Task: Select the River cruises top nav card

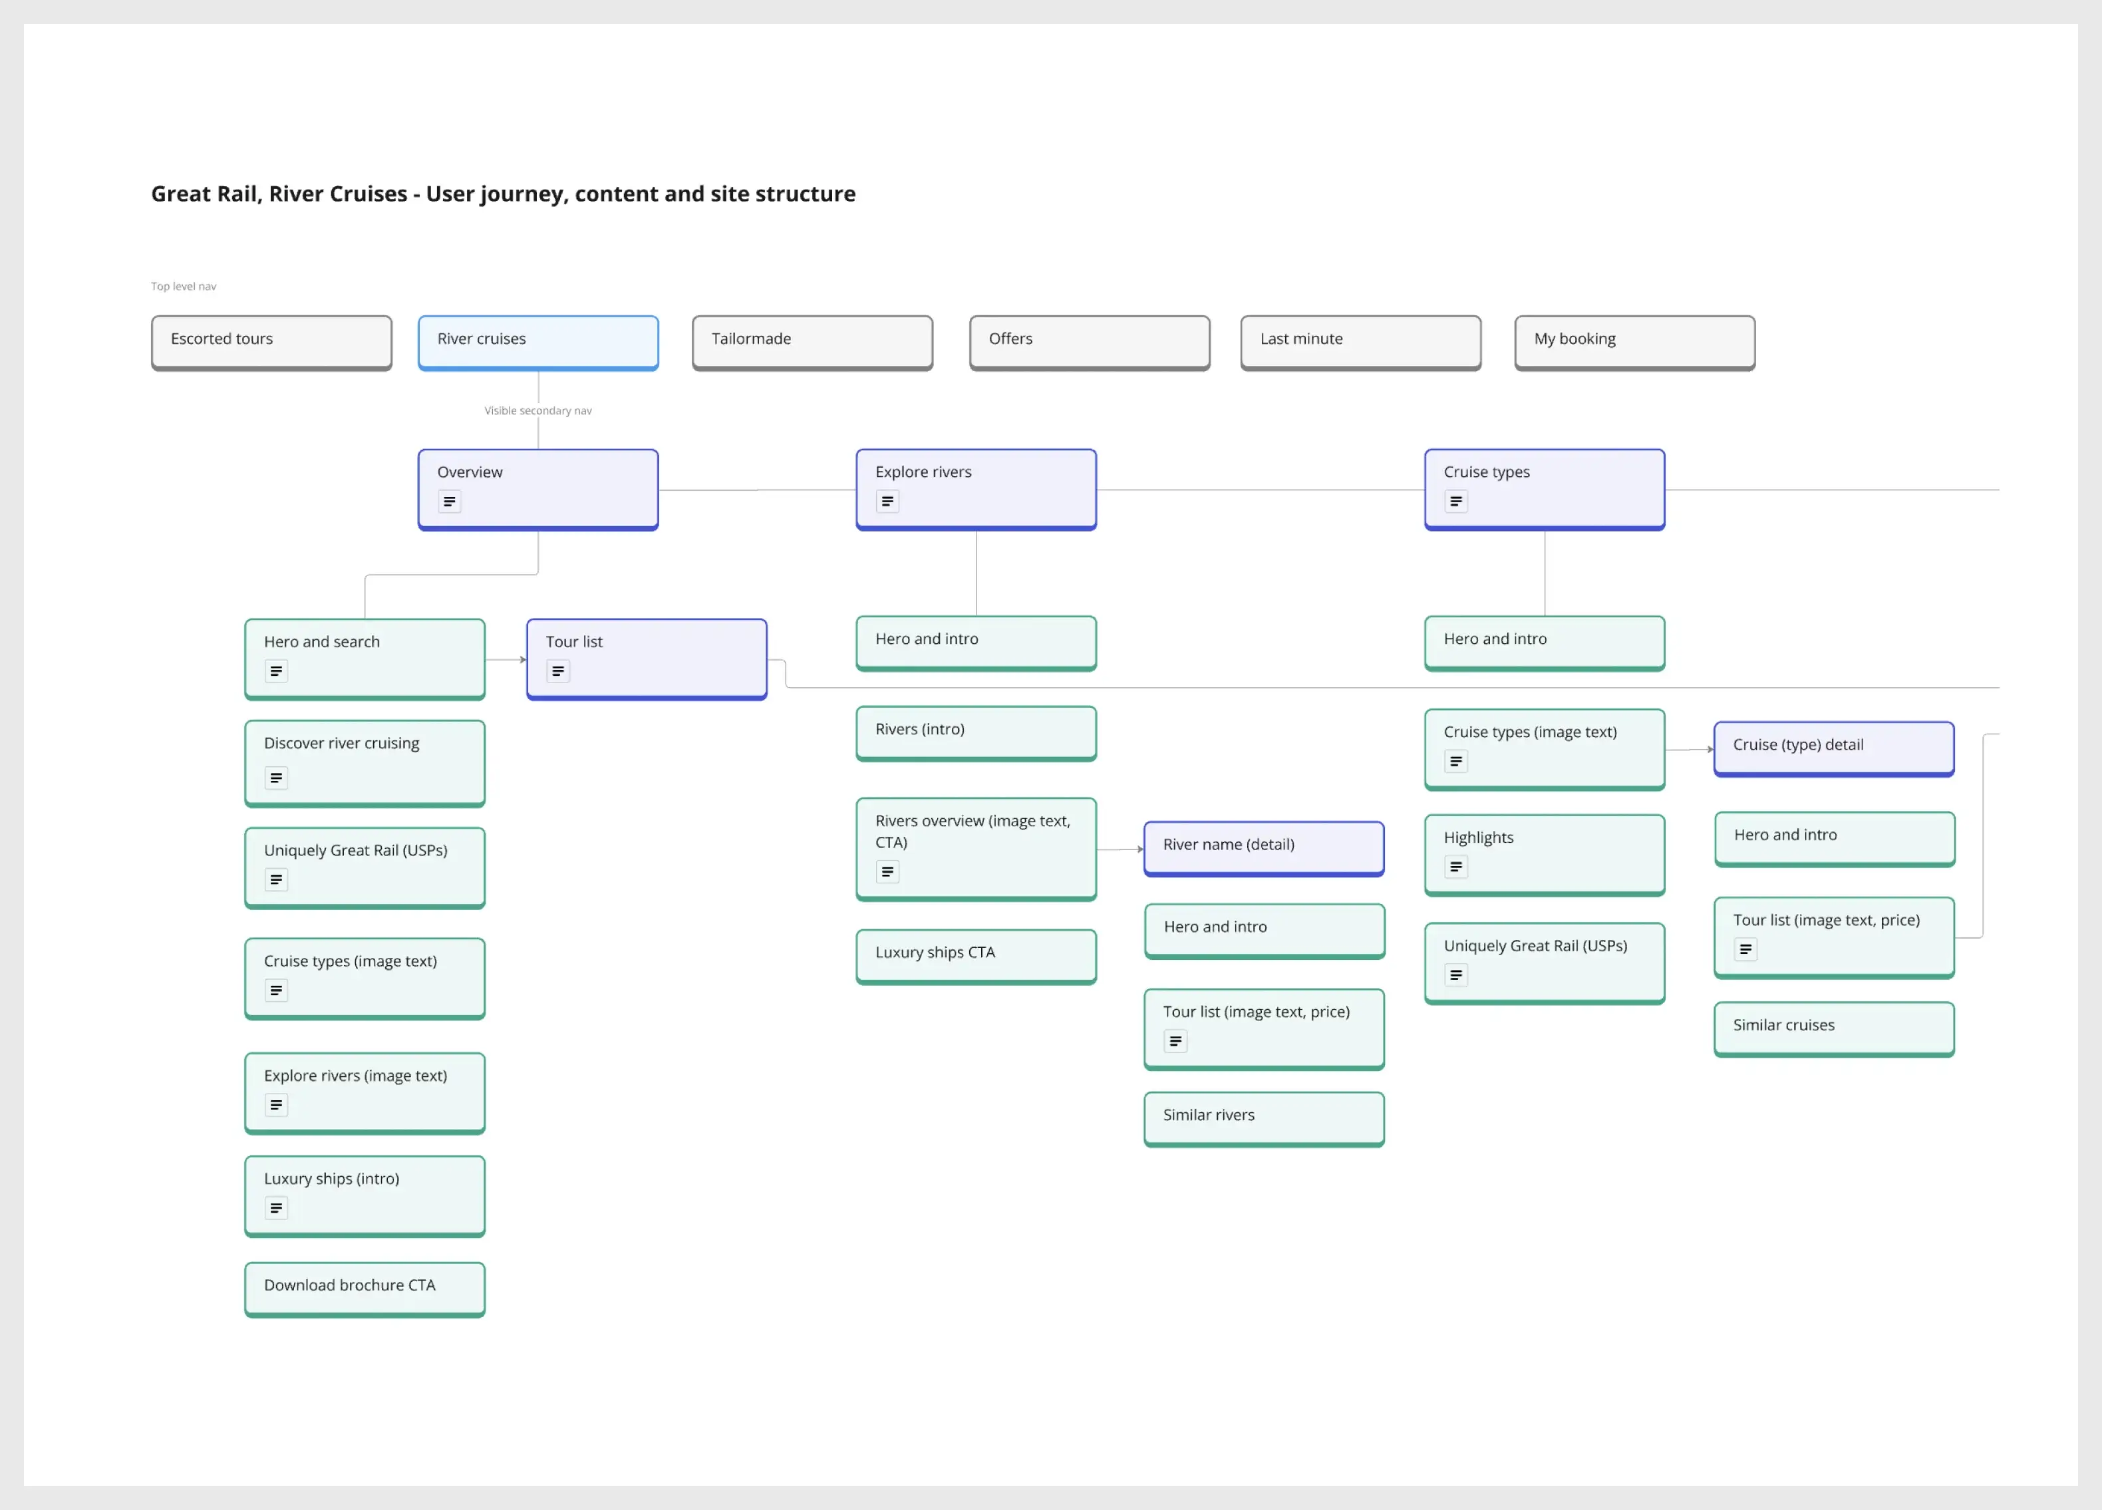Action: click(537, 341)
